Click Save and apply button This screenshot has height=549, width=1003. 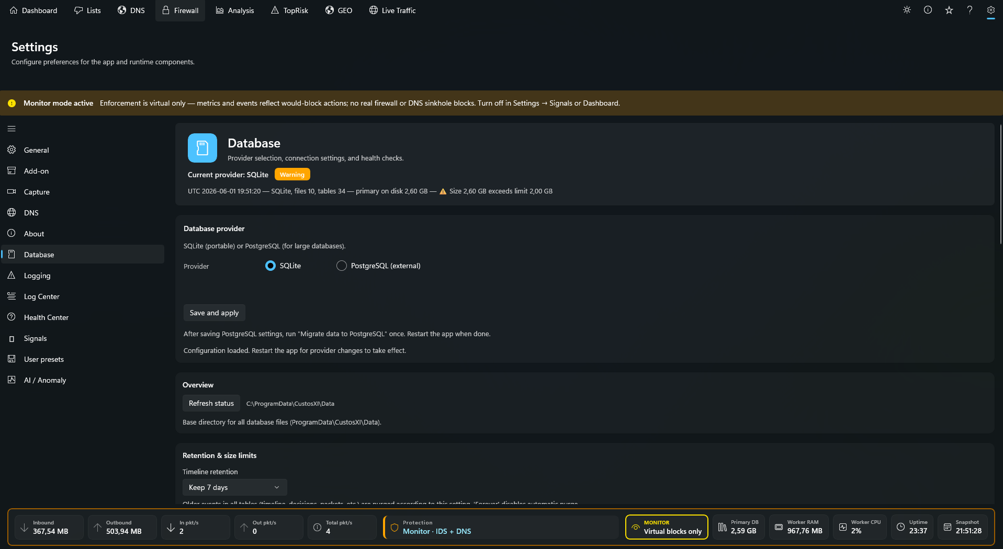pos(214,313)
